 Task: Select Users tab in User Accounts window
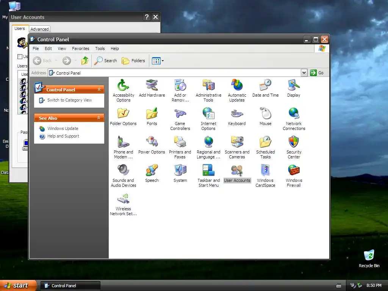pos(20,28)
